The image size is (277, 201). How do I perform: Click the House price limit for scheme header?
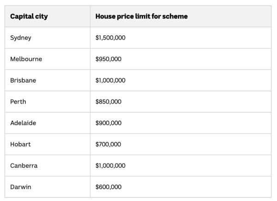tap(142, 16)
